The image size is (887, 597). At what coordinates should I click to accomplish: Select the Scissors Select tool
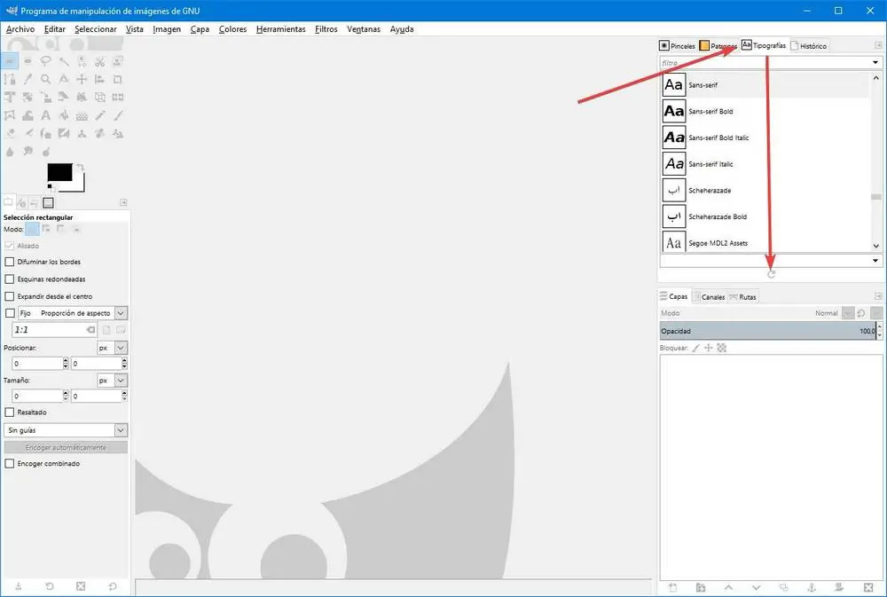click(x=100, y=61)
